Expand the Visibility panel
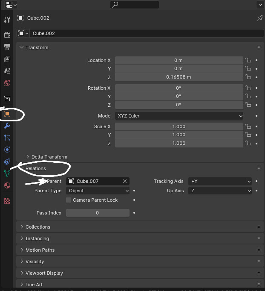Viewport: 265px width, 291px height. click(x=22, y=262)
